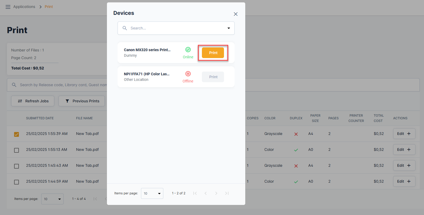Screen dimensions: 424x215
Task: Click the Refresh Jobs button
Action: coord(33,101)
